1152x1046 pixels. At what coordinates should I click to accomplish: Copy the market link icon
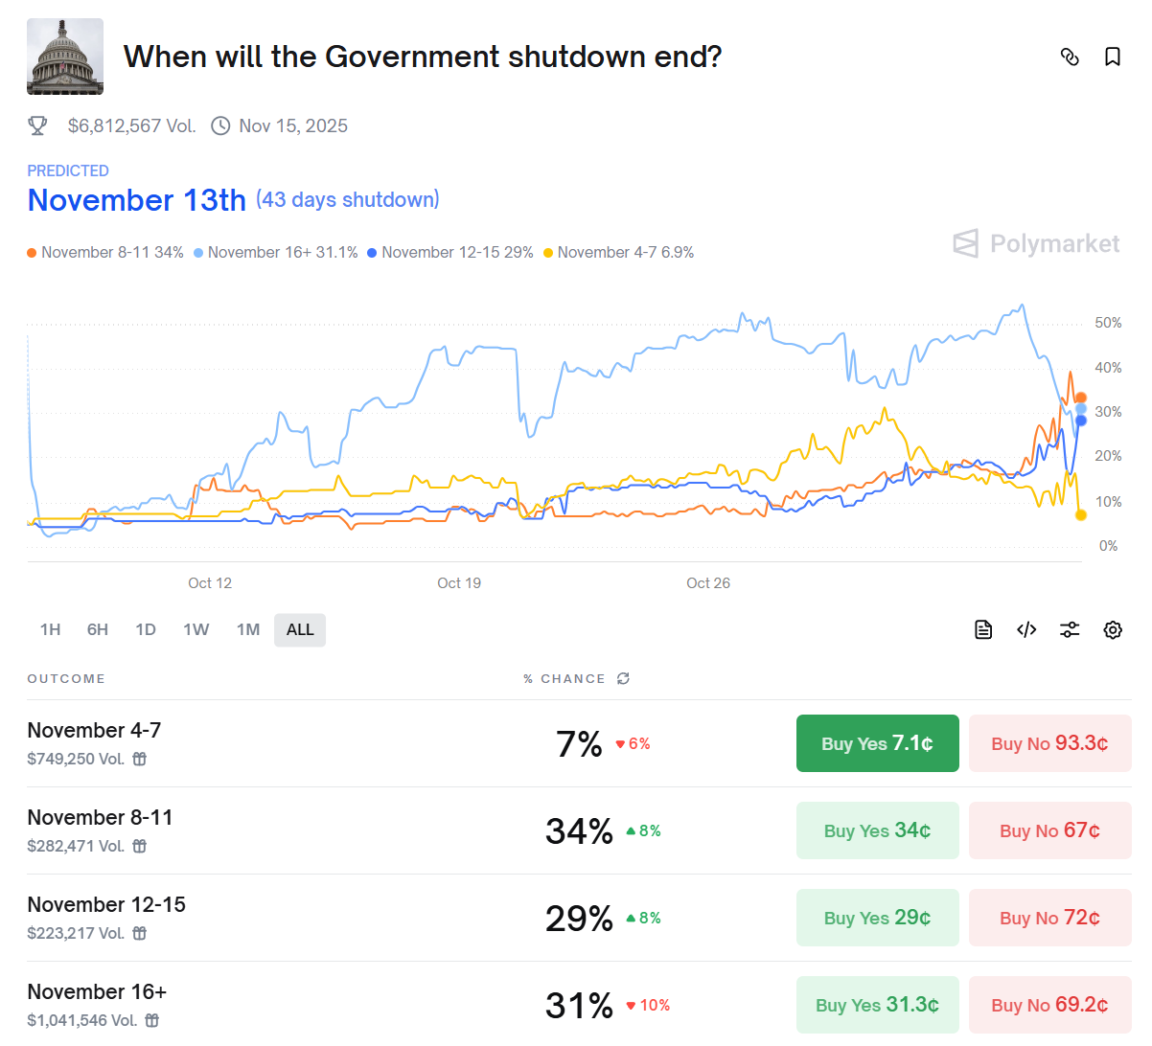pyautogui.click(x=1070, y=57)
